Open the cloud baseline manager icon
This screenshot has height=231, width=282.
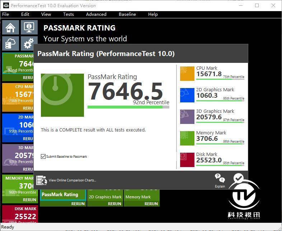tap(10, 43)
